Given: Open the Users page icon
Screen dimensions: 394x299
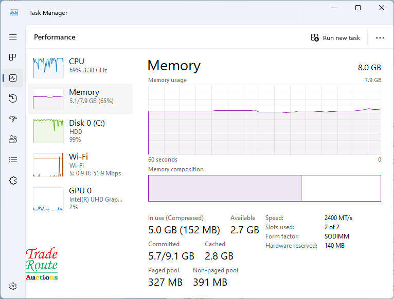Looking at the screenshot, I should (13, 139).
